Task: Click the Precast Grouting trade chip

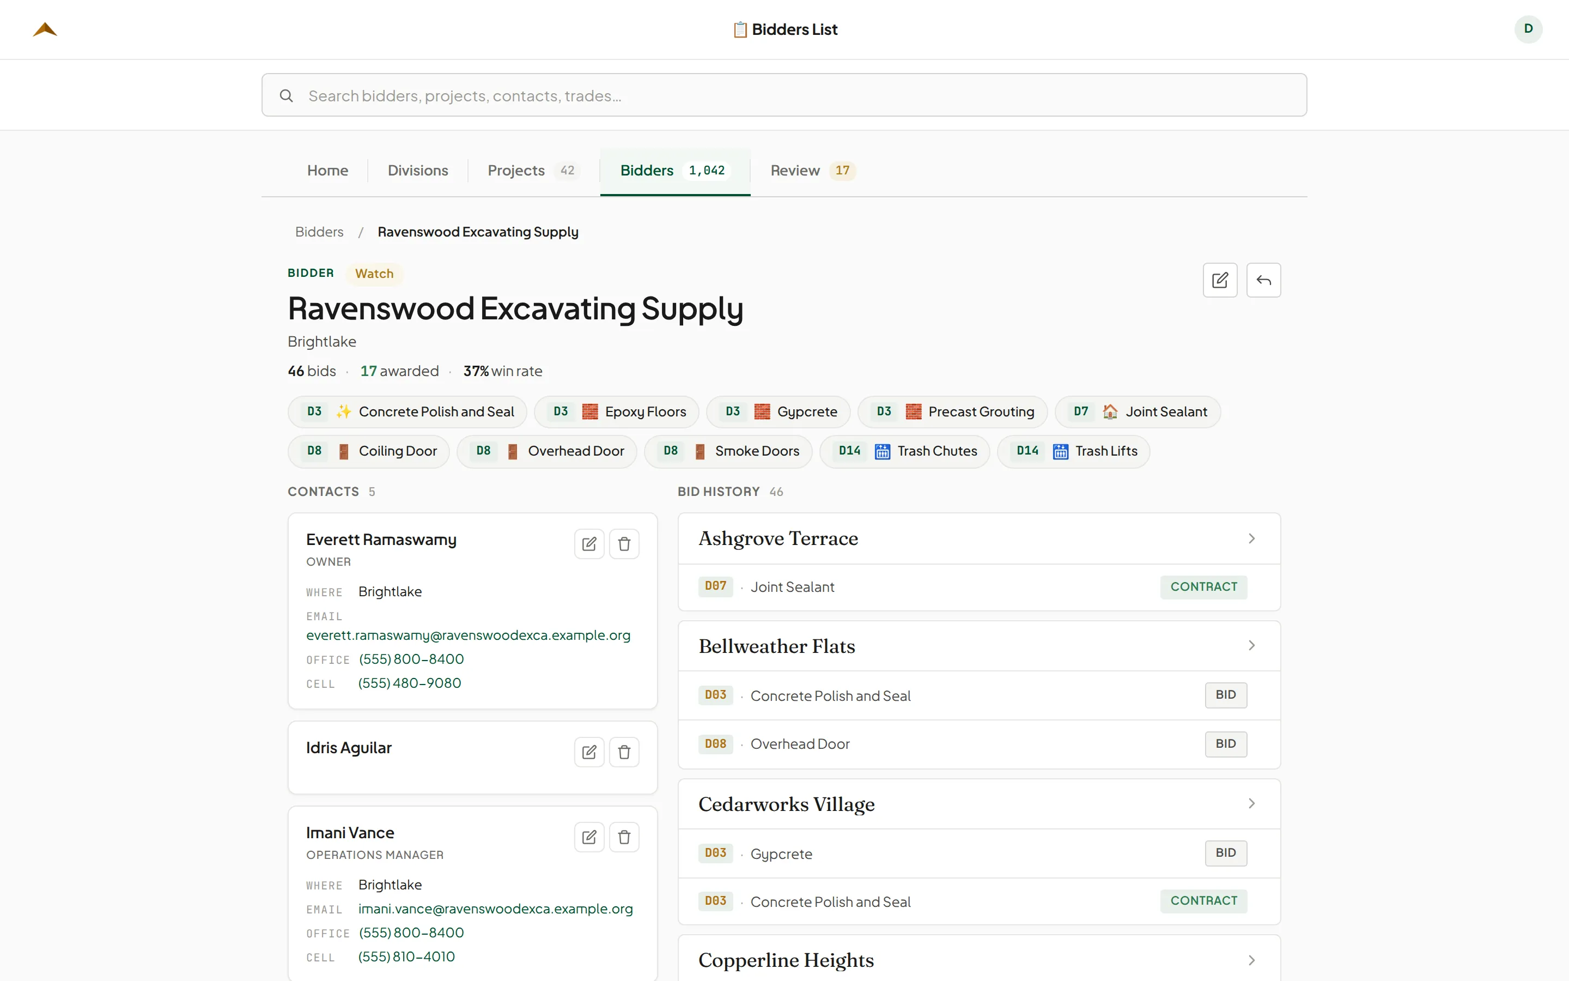Action: (952, 412)
